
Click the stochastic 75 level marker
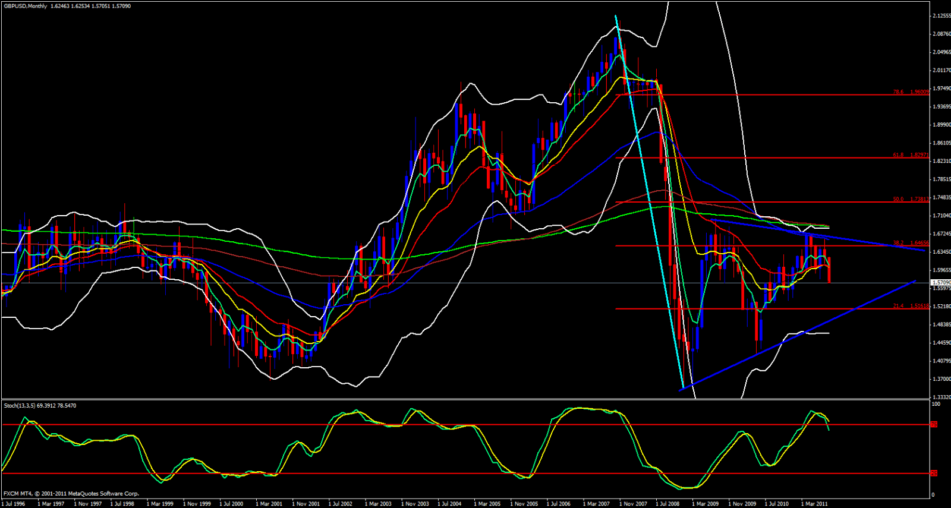934,425
